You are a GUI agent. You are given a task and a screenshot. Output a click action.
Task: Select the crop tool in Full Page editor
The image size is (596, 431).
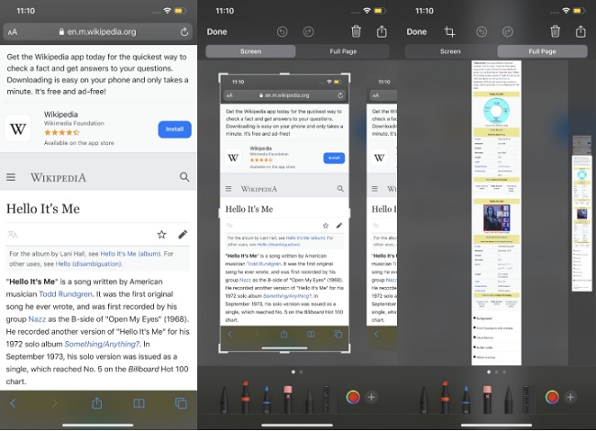click(449, 32)
